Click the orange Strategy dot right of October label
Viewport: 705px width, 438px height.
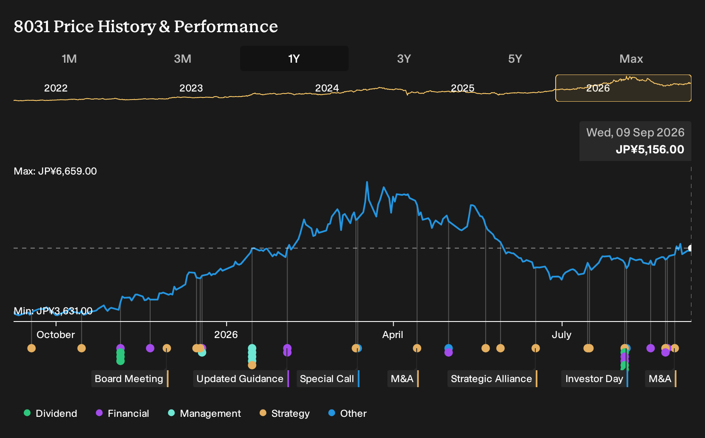point(81,348)
